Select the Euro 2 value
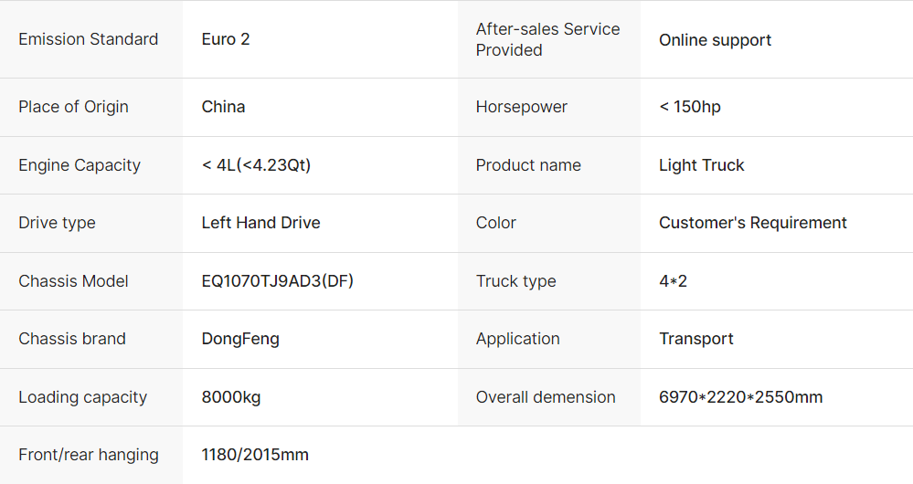Image resolution: width=913 pixels, height=484 pixels. point(226,39)
